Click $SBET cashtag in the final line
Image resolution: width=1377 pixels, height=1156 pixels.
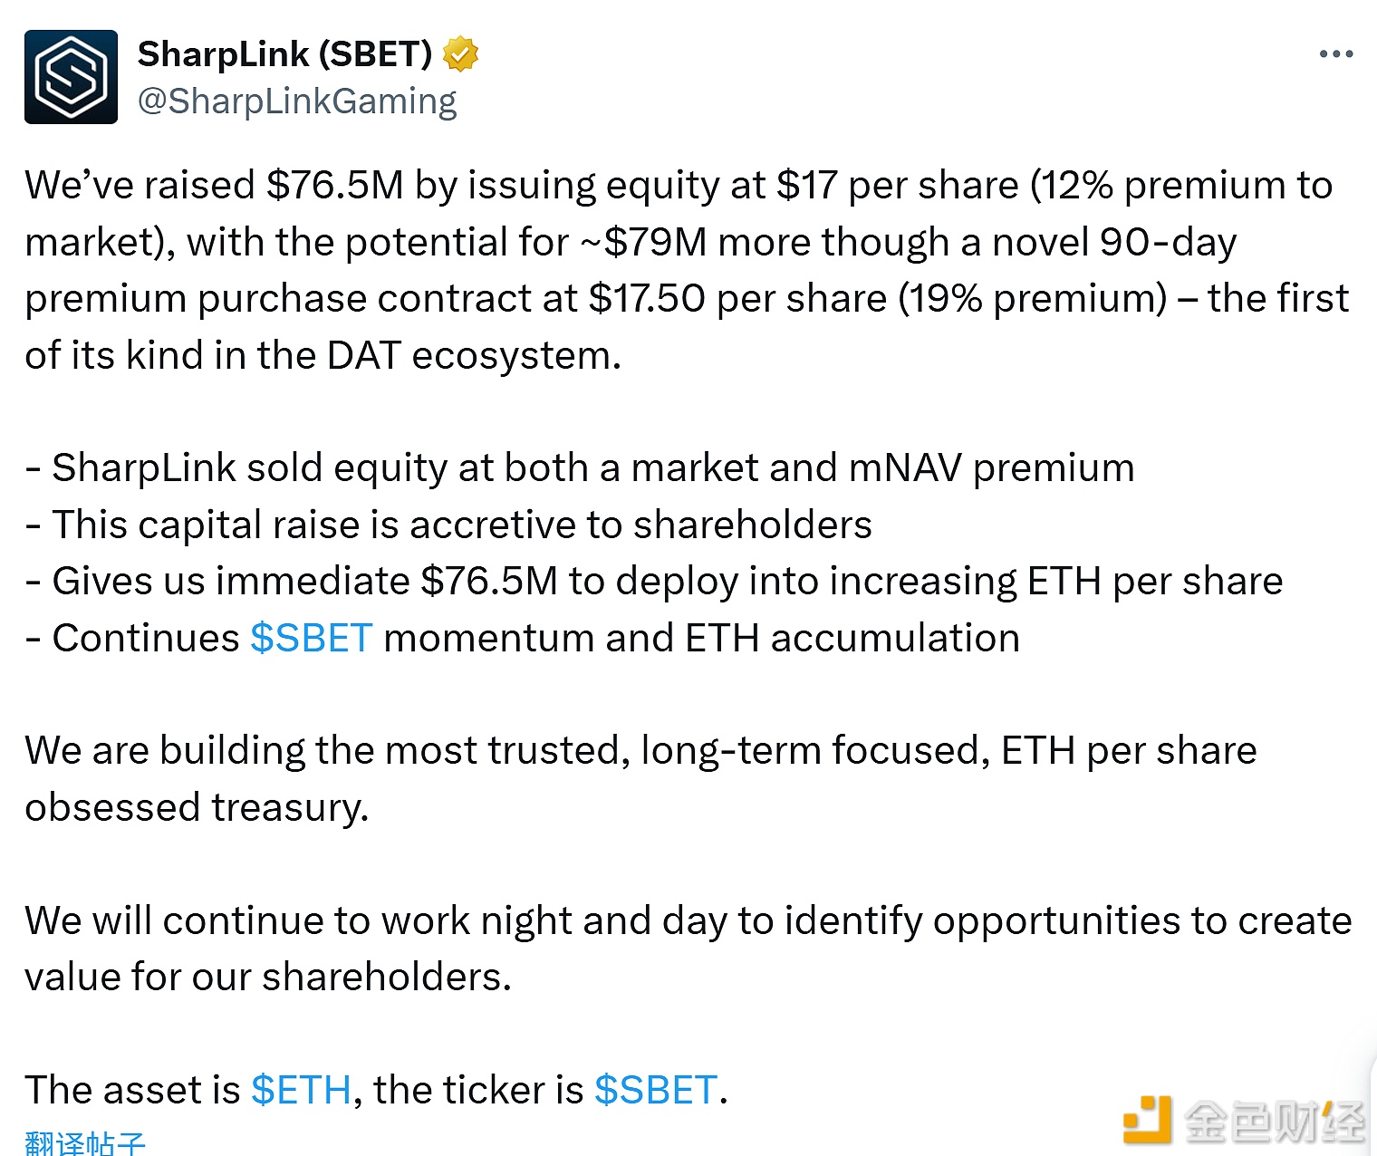tap(656, 1089)
